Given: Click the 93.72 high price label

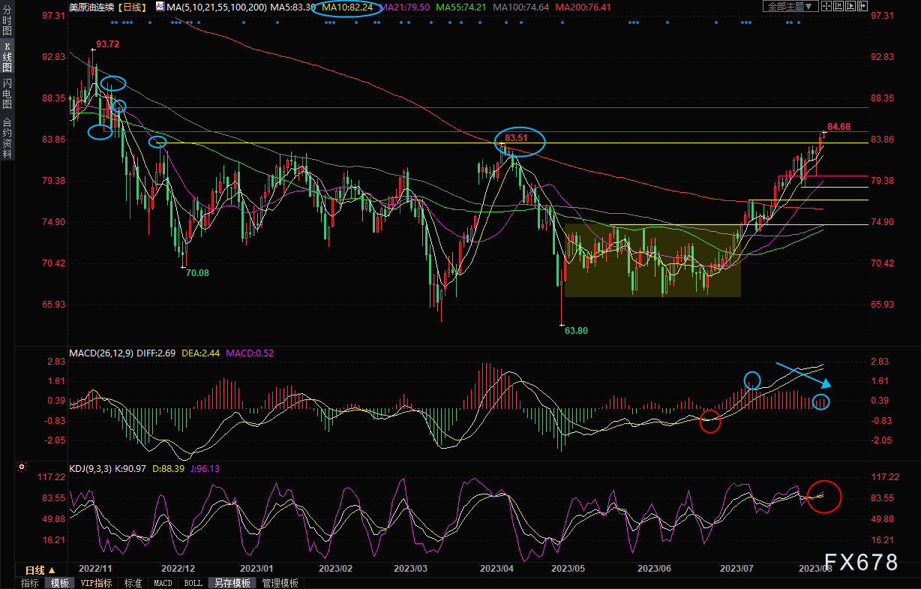Looking at the screenshot, I should (109, 44).
